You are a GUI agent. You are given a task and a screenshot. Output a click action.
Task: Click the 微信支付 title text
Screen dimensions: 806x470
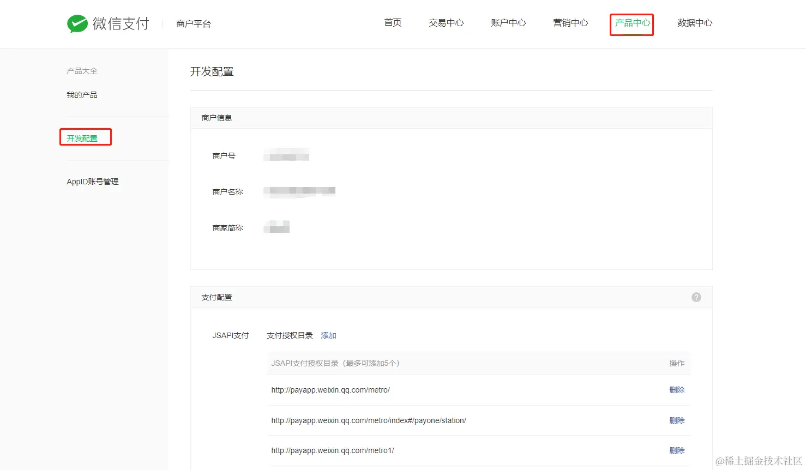pyautogui.click(x=121, y=23)
